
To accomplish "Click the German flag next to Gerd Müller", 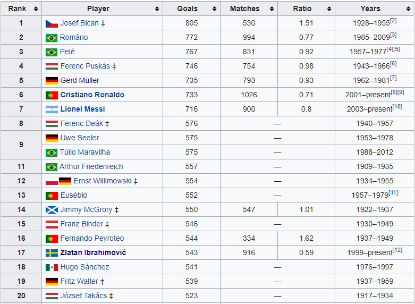I will coord(52,81).
